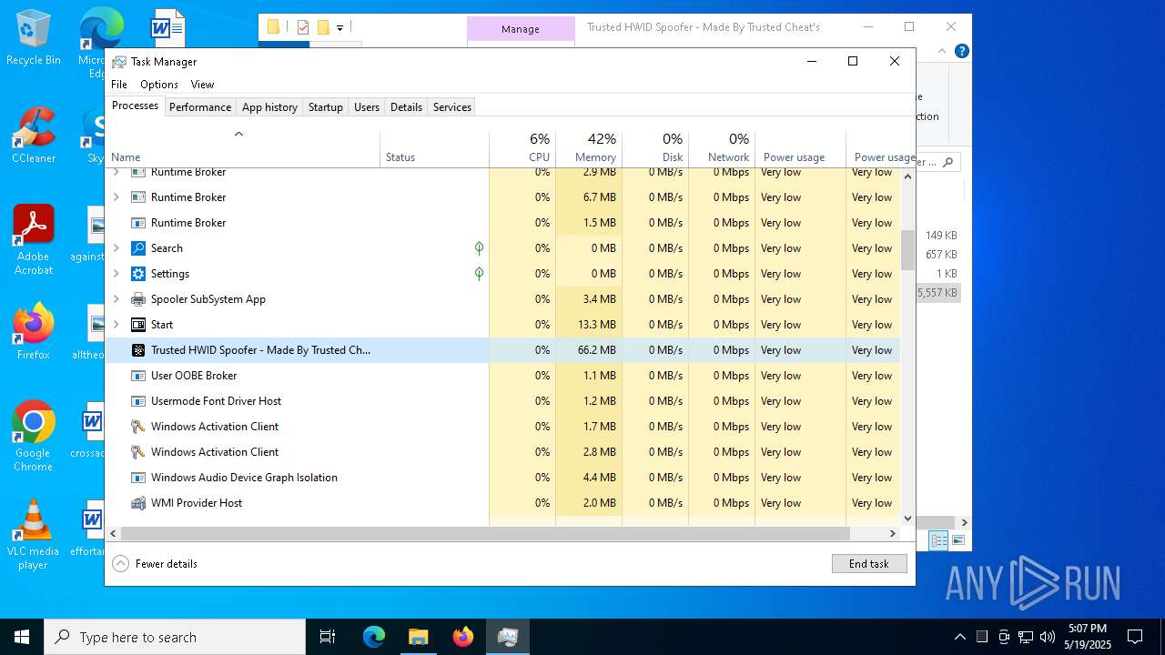The image size is (1165, 655).
Task: Open File Explorer from the taskbar
Action: pyautogui.click(x=418, y=637)
